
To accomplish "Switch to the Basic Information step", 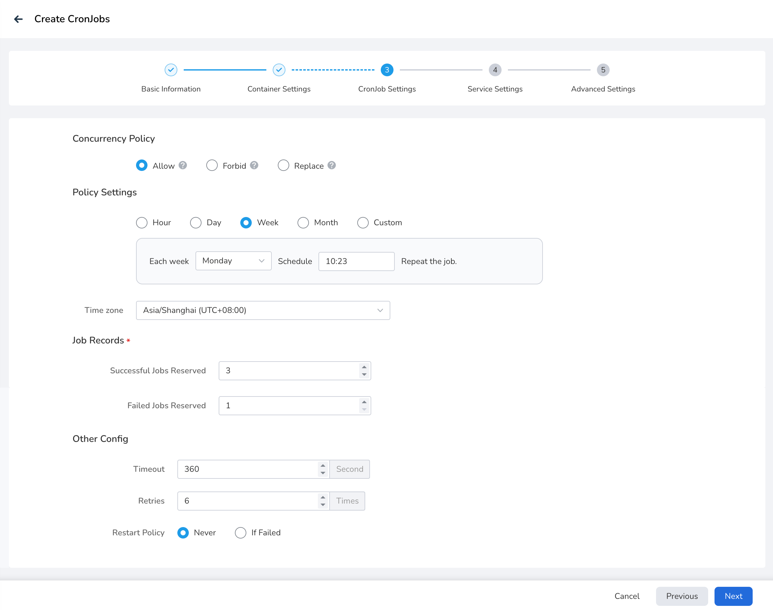I will click(x=171, y=89).
